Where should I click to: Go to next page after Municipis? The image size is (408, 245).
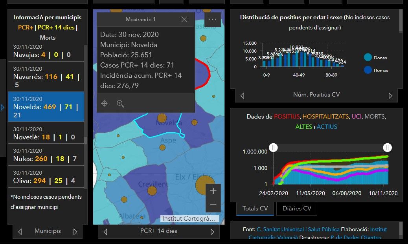[75, 232]
